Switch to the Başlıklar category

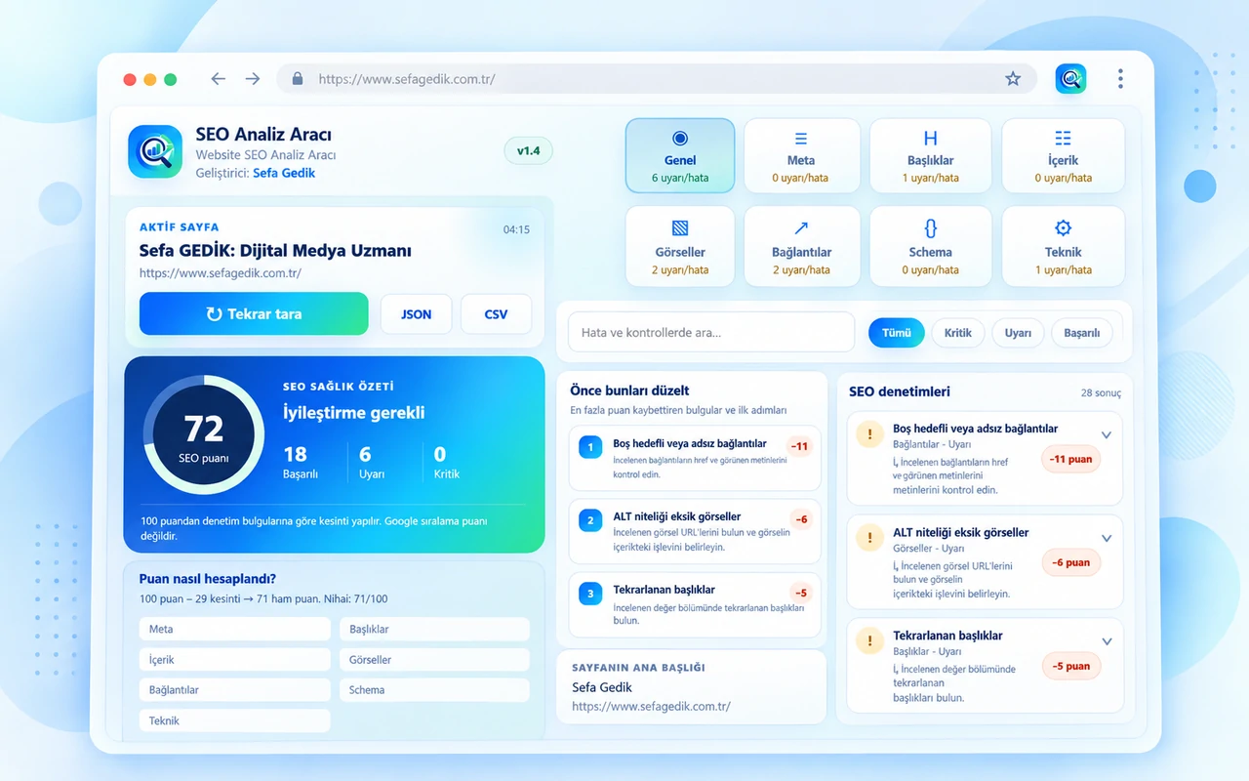click(x=930, y=156)
